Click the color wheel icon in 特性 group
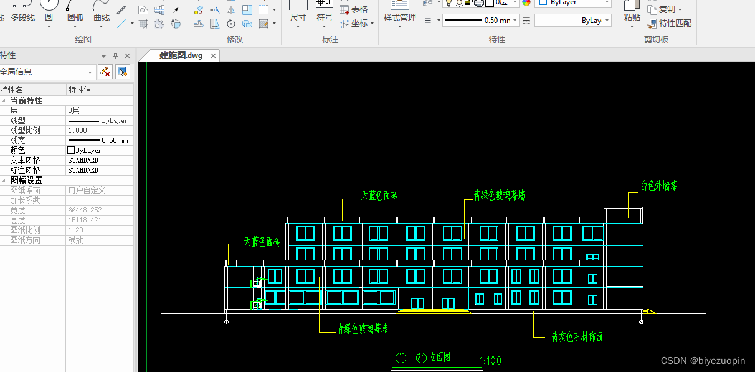This screenshot has height=372, width=755. pos(526,2)
